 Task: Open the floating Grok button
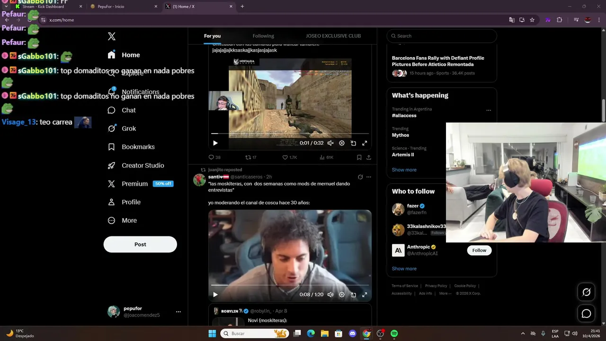(x=586, y=292)
